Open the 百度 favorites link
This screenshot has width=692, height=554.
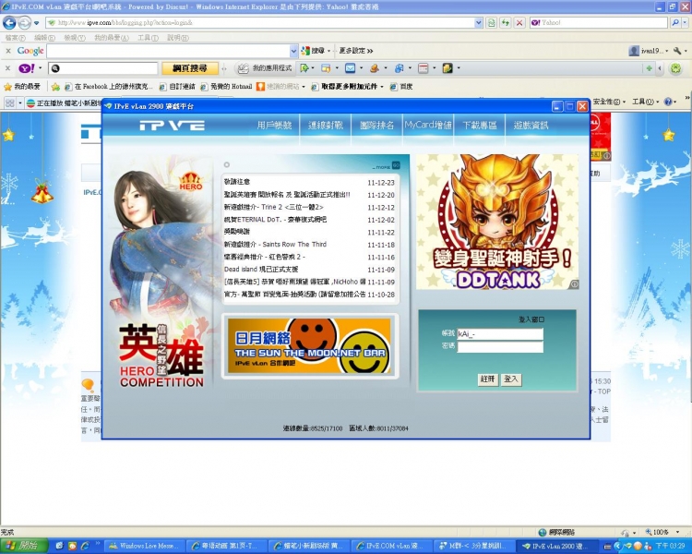(x=401, y=87)
